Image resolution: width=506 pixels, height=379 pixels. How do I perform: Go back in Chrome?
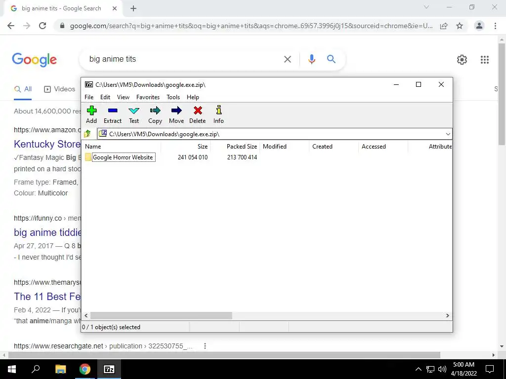click(x=11, y=26)
